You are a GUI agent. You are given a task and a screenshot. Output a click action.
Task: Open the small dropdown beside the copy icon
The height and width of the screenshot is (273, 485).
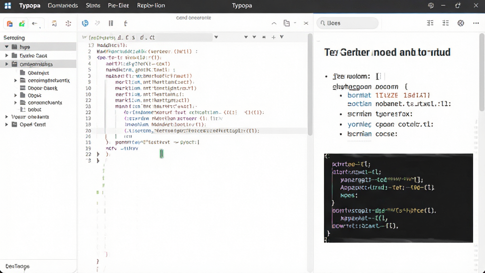pos(295,23)
